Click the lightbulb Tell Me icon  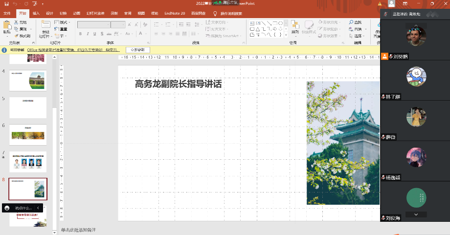(x=215, y=13)
